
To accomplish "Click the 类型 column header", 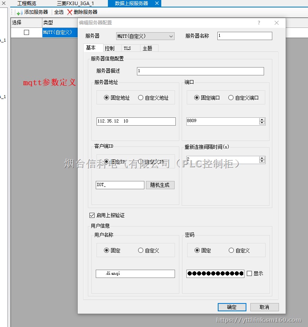I will (60, 22).
